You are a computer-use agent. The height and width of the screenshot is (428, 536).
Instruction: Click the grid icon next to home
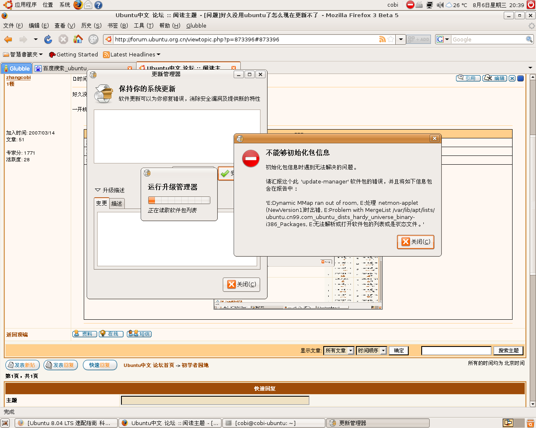click(x=93, y=39)
